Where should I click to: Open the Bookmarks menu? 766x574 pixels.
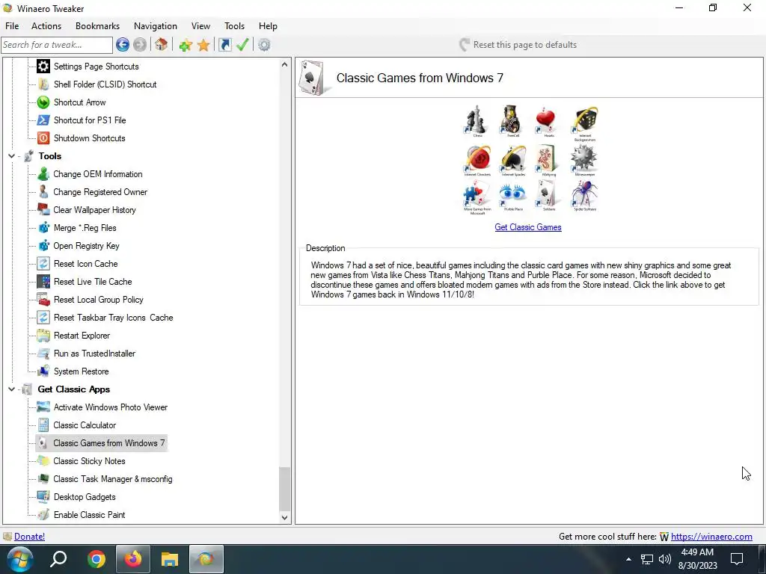click(98, 26)
